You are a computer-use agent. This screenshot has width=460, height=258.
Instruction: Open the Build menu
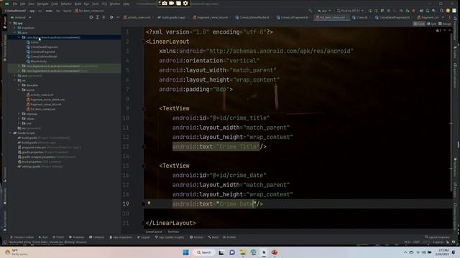(x=78, y=4)
